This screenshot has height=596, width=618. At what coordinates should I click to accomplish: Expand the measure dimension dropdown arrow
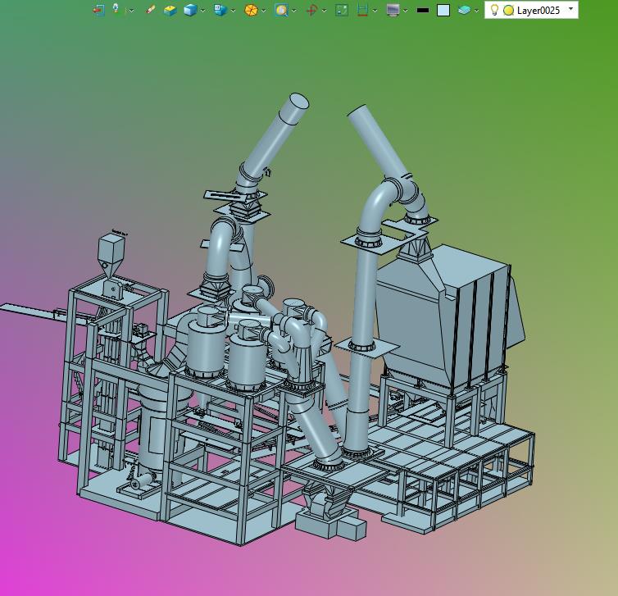pyautogui.click(x=375, y=11)
